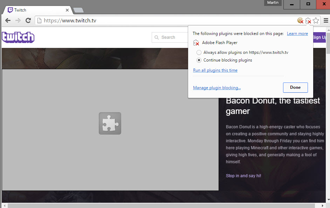The image size is (330, 208).
Task: Open Manage plugin blocking settings
Action: pyautogui.click(x=217, y=88)
